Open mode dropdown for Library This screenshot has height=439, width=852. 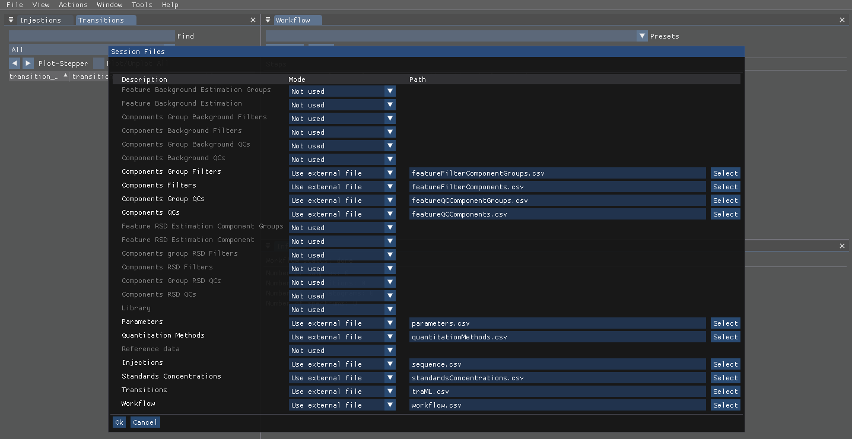point(342,310)
